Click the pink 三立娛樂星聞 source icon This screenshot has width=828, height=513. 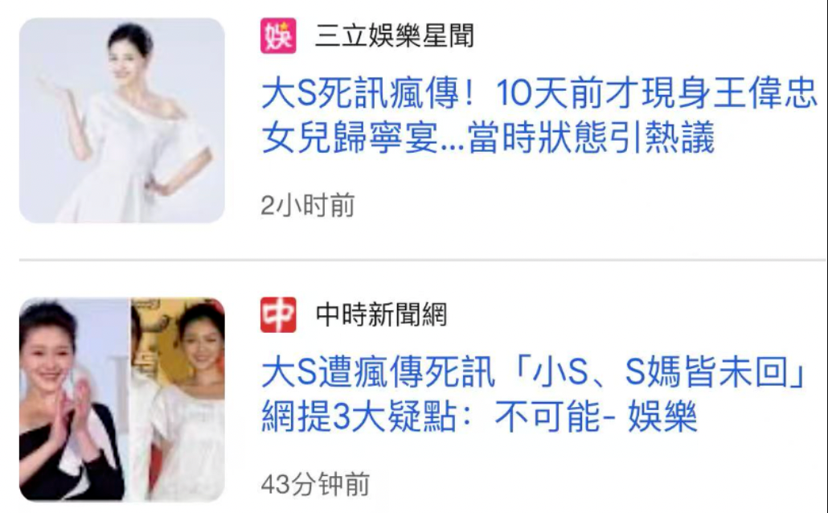click(x=278, y=36)
